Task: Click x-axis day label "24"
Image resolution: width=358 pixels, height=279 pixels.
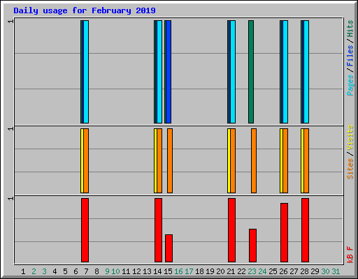Action: (x=262, y=271)
